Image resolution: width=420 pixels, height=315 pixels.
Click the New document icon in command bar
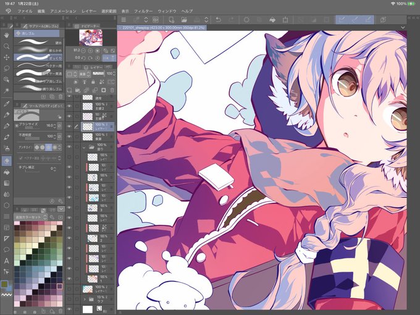171,20
